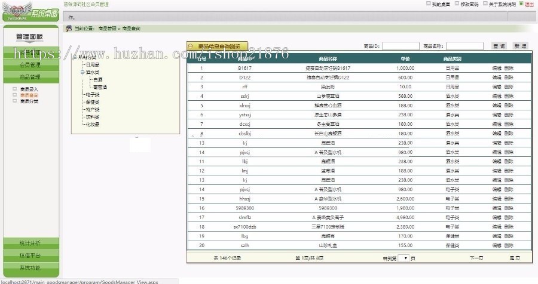Viewport: 538px width, 284px height.
Task: Select 化妆品 in the category tree
Action: [x=92, y=124]
